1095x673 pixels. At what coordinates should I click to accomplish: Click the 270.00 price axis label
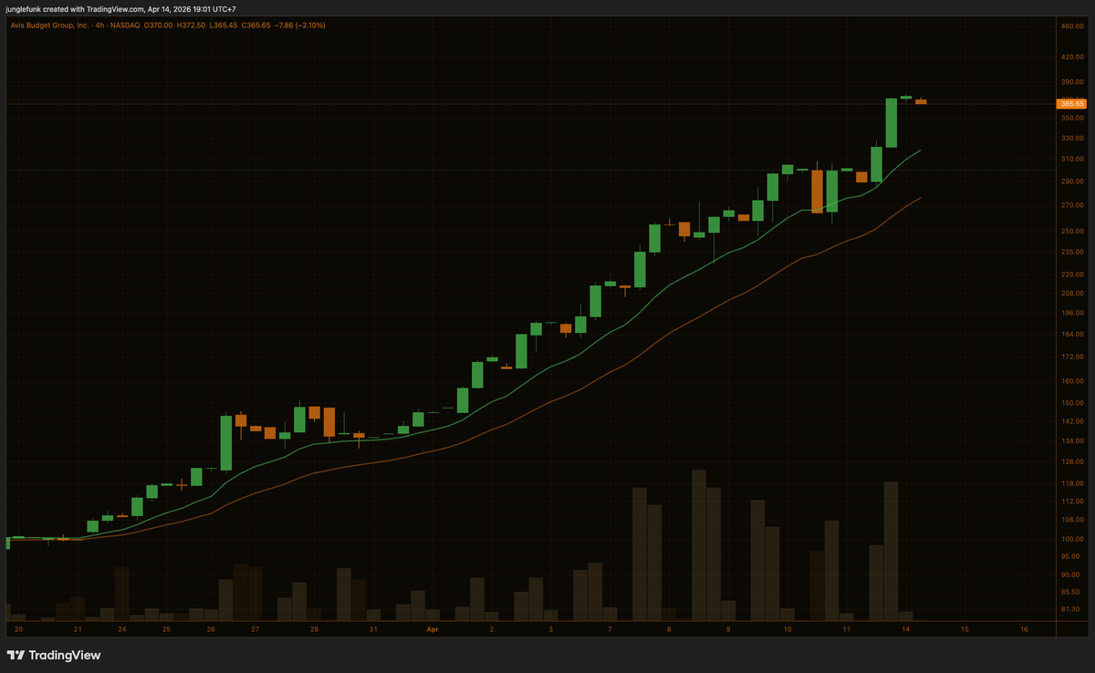pyautogui.click(x=1072, y=205)
